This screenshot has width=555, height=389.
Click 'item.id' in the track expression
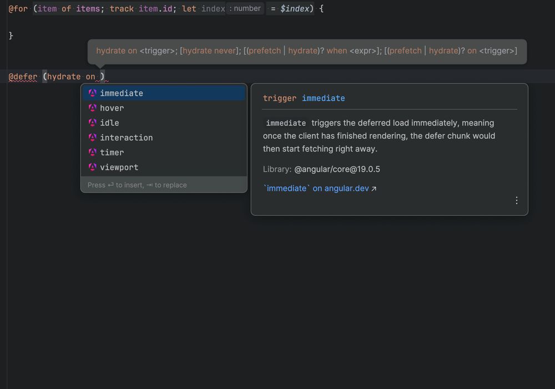coord(155,8)
